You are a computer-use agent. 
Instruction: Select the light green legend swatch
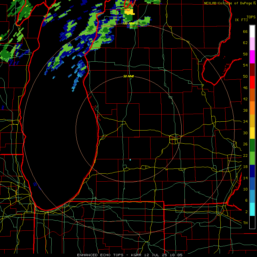point(252,158)
